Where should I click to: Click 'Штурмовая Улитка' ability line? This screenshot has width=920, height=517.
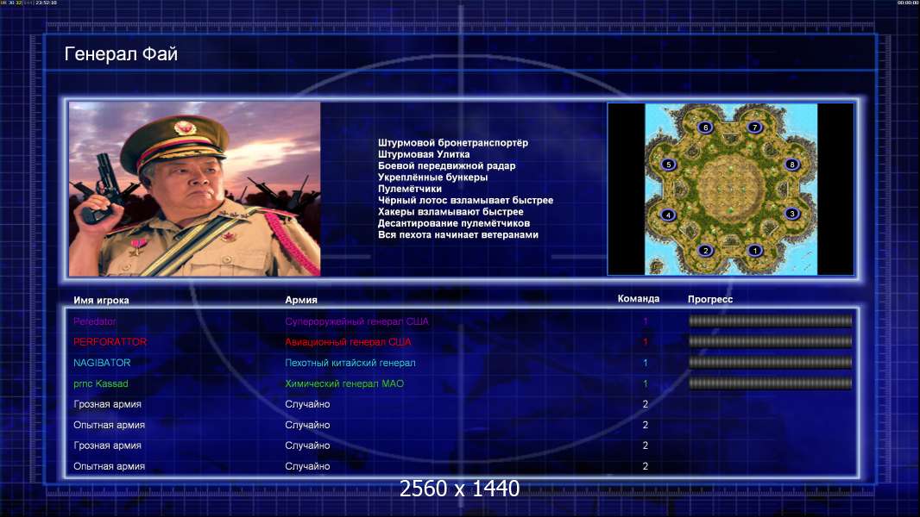pos(424,154)
